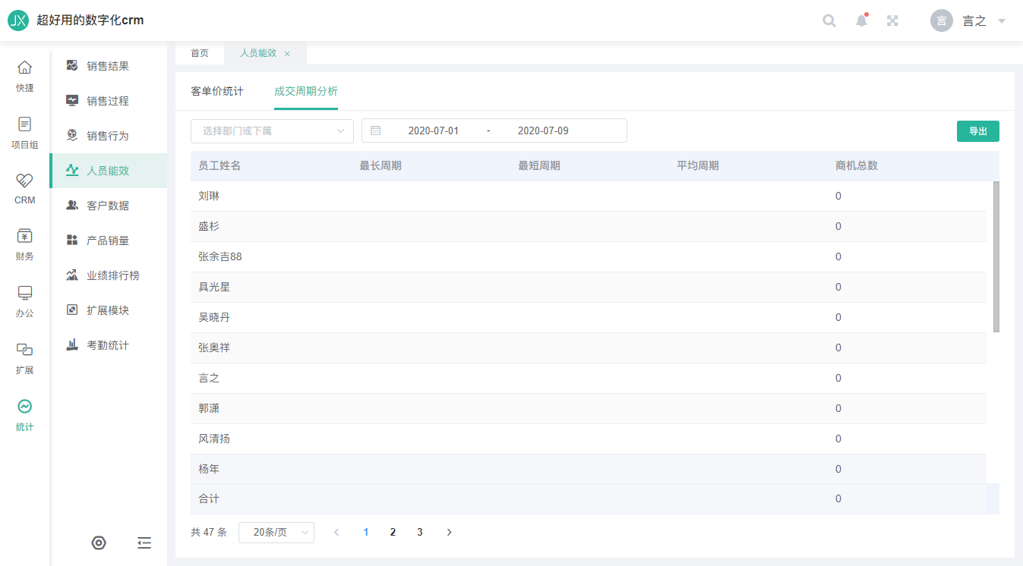This screenshot has width=1023, height=566.
Task: Open settings circle icon at sidebar bottom
Action: tap(99, 542)
